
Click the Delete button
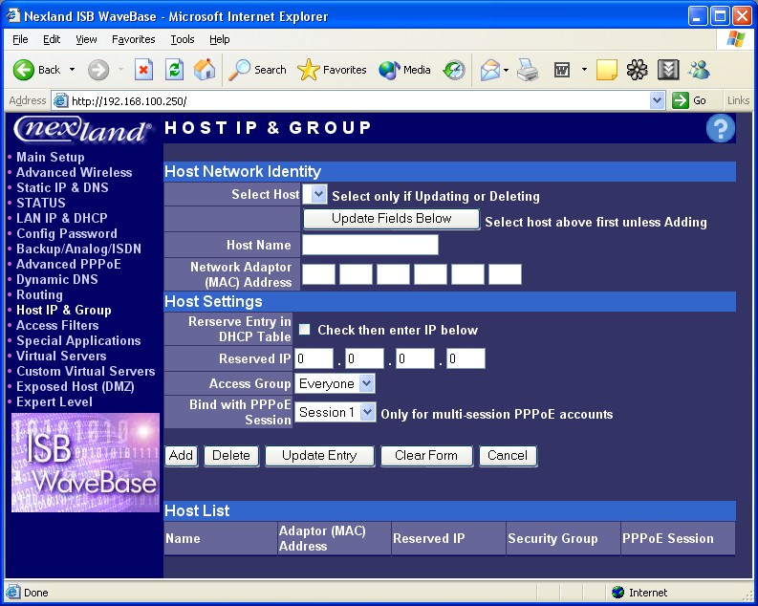coord(231,456)
